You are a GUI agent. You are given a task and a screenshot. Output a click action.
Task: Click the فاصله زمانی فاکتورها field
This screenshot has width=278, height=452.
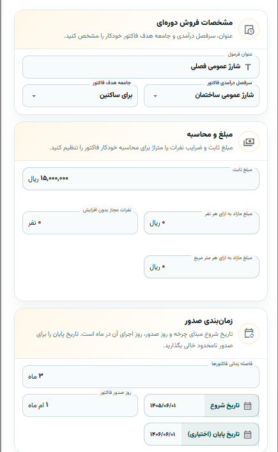tap(141, 377)
